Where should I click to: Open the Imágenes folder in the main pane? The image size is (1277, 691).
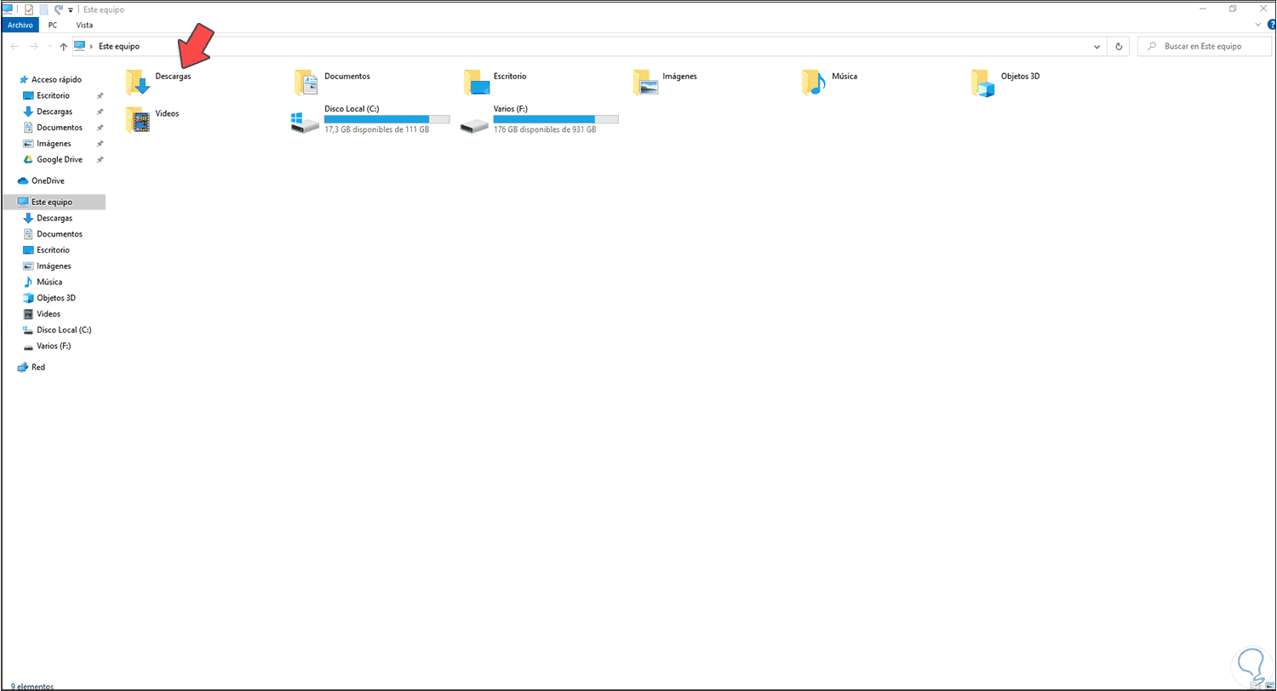click(666, 82)
